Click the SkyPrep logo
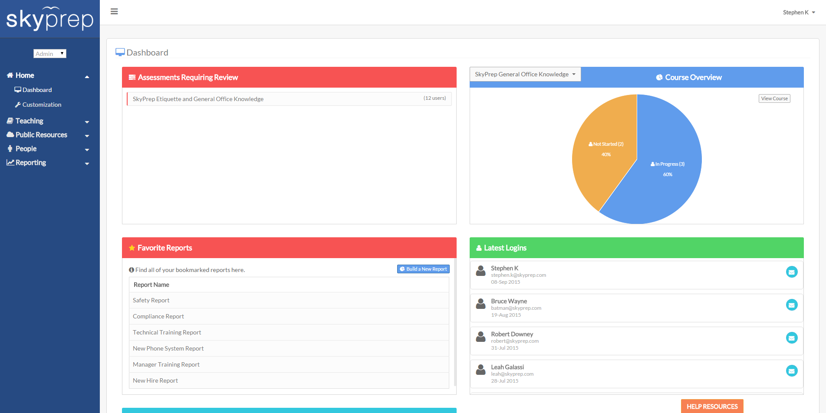 49,18
